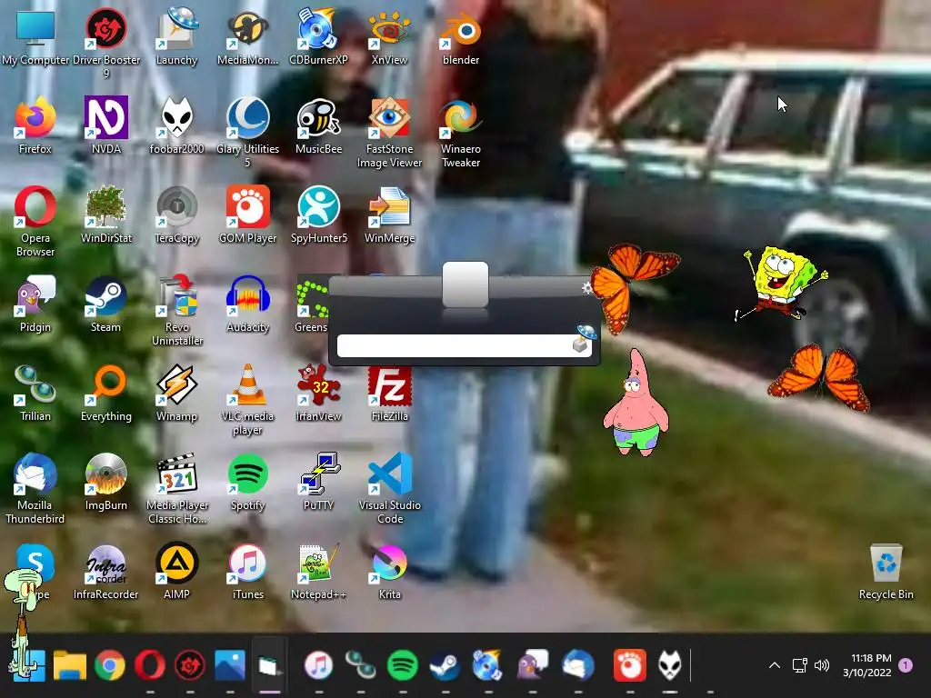
Task: Select the VLC media player desktop icon
Action: pyautogui.click(x=247, y=399)
